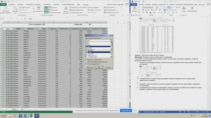The height and width of the screenshot is (118, 211).
Task: Click 'Отмена' in subtotal dialog
Action: click(x=108, y=67)
